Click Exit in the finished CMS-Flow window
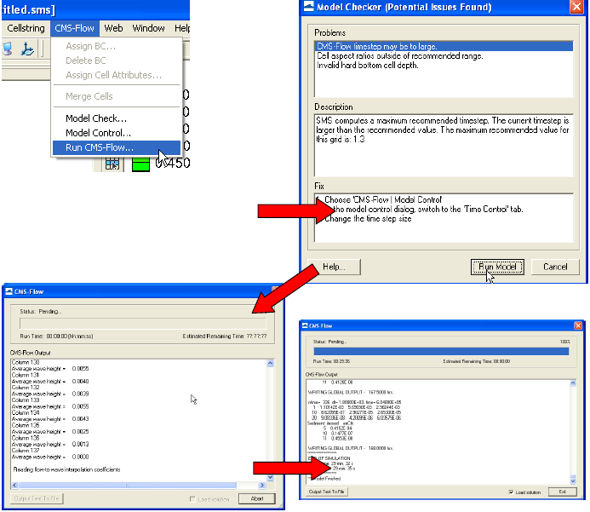The height and width of the screenshot is (512, 590). tap(562, 492)
